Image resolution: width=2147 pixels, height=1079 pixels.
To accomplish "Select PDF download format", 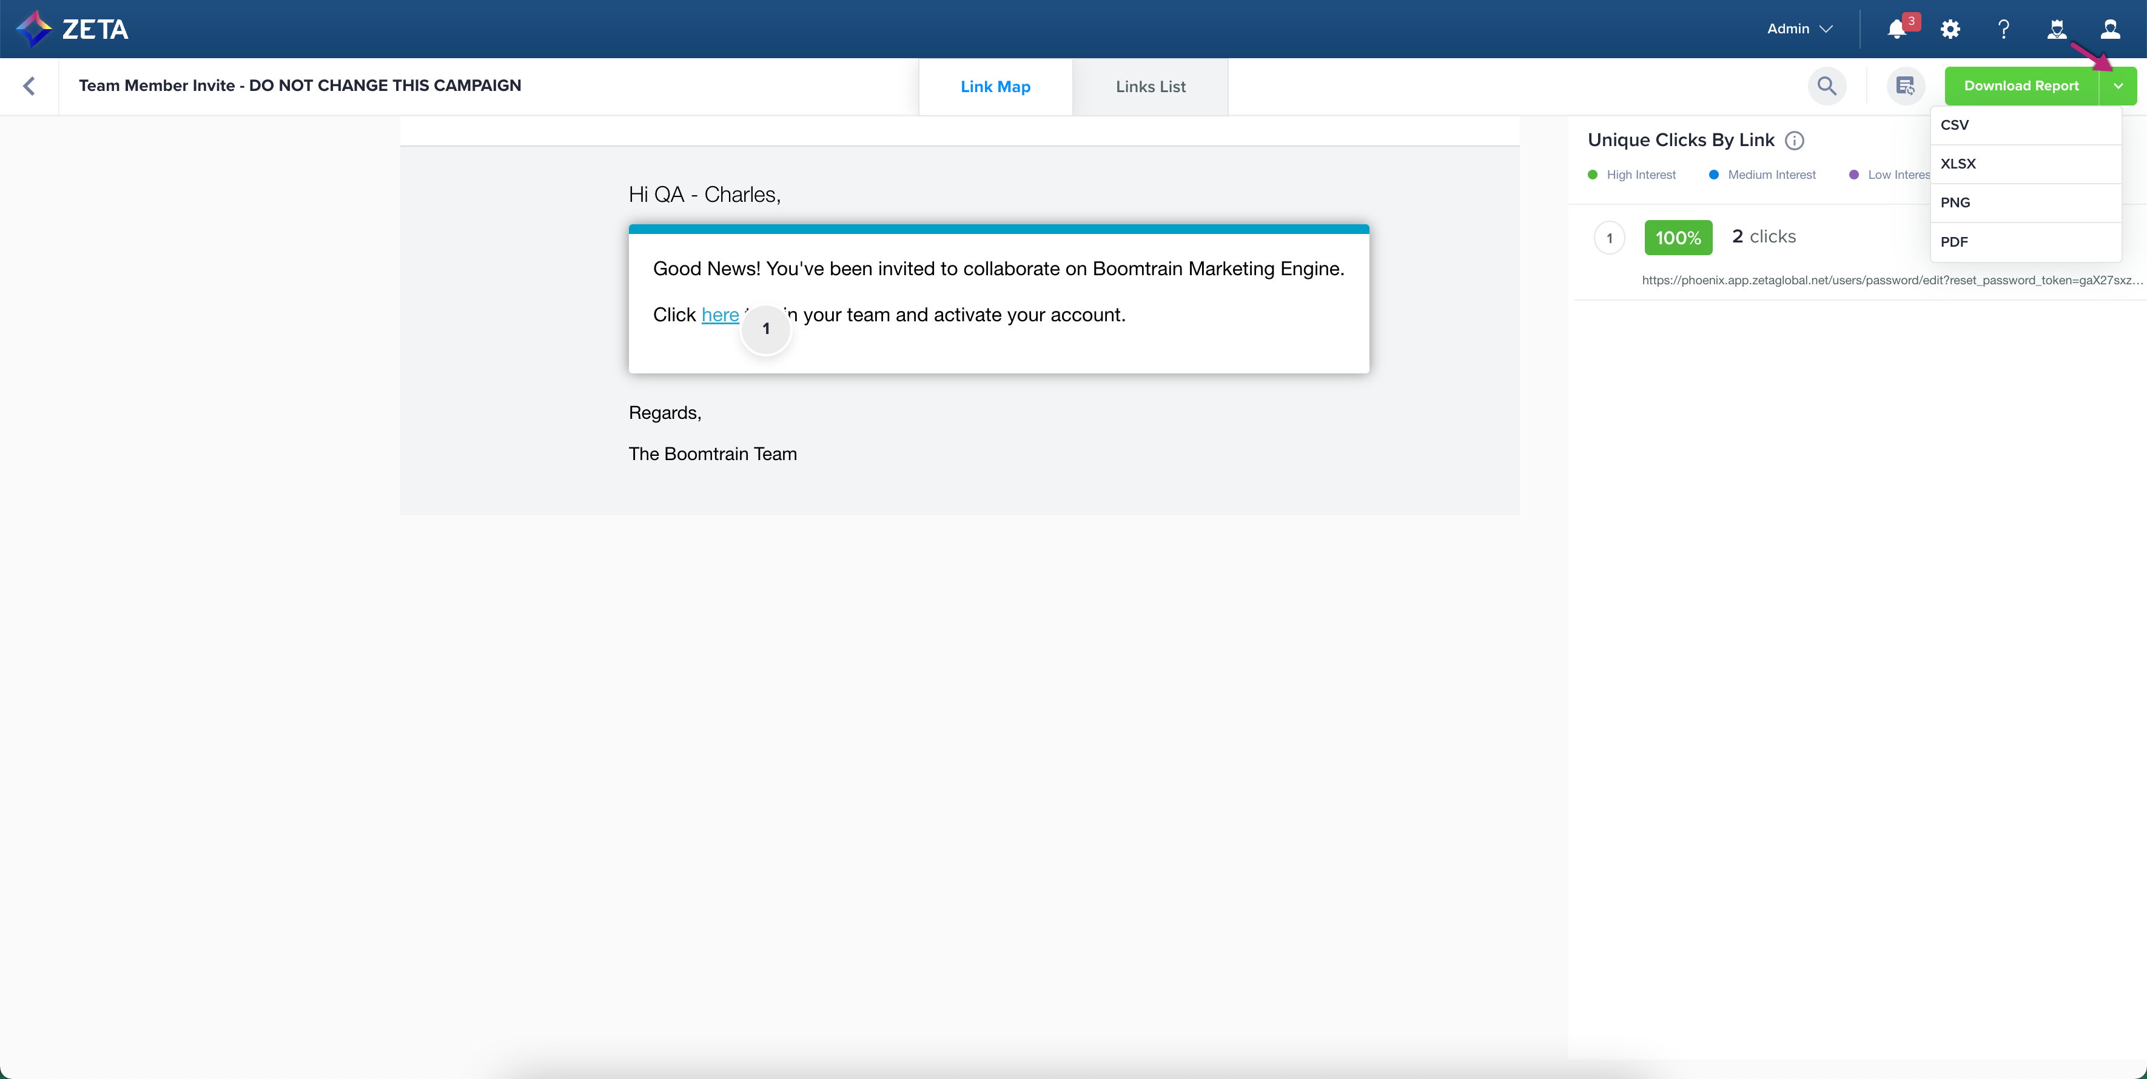I will 1954,242.
